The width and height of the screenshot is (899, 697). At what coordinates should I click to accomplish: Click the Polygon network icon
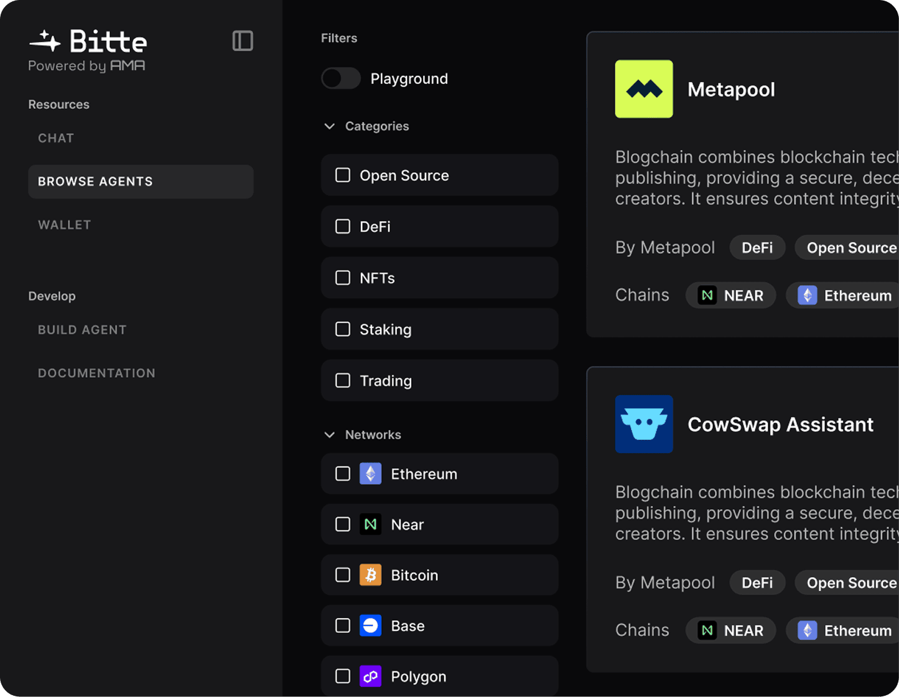click(370, 676)
